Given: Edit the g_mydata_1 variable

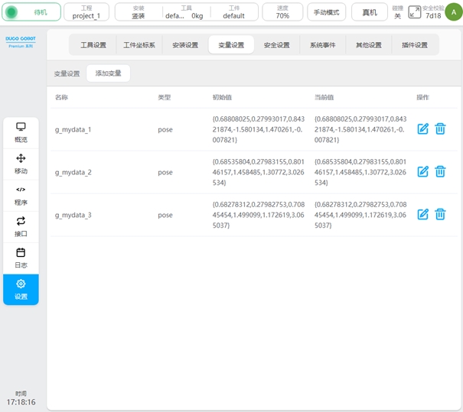Looking at the screenshot, I should pyautogui.click(x=422, y=129).
